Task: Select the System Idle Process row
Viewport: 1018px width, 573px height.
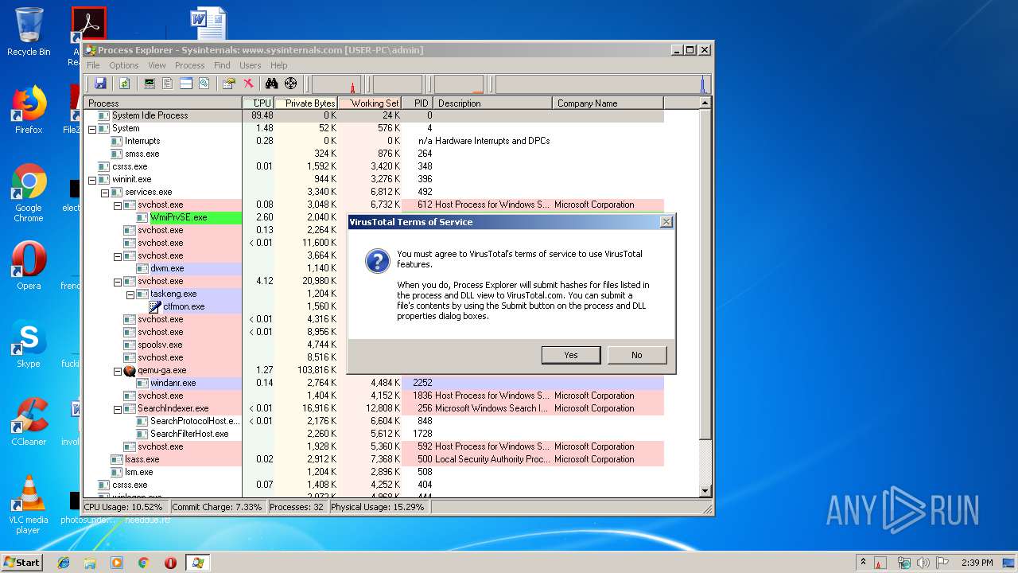Action: [x=374, y=115]
